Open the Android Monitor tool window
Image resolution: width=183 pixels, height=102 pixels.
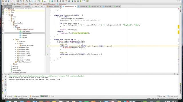pyautogui.click(x=21, y=96)
